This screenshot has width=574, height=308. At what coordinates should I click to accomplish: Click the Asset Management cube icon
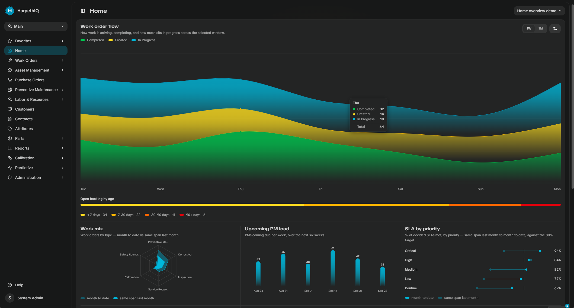(x=10, y=70)
